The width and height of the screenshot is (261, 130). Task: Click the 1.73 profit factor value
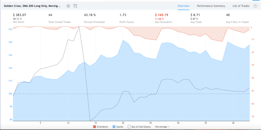(x=123, y=15)
